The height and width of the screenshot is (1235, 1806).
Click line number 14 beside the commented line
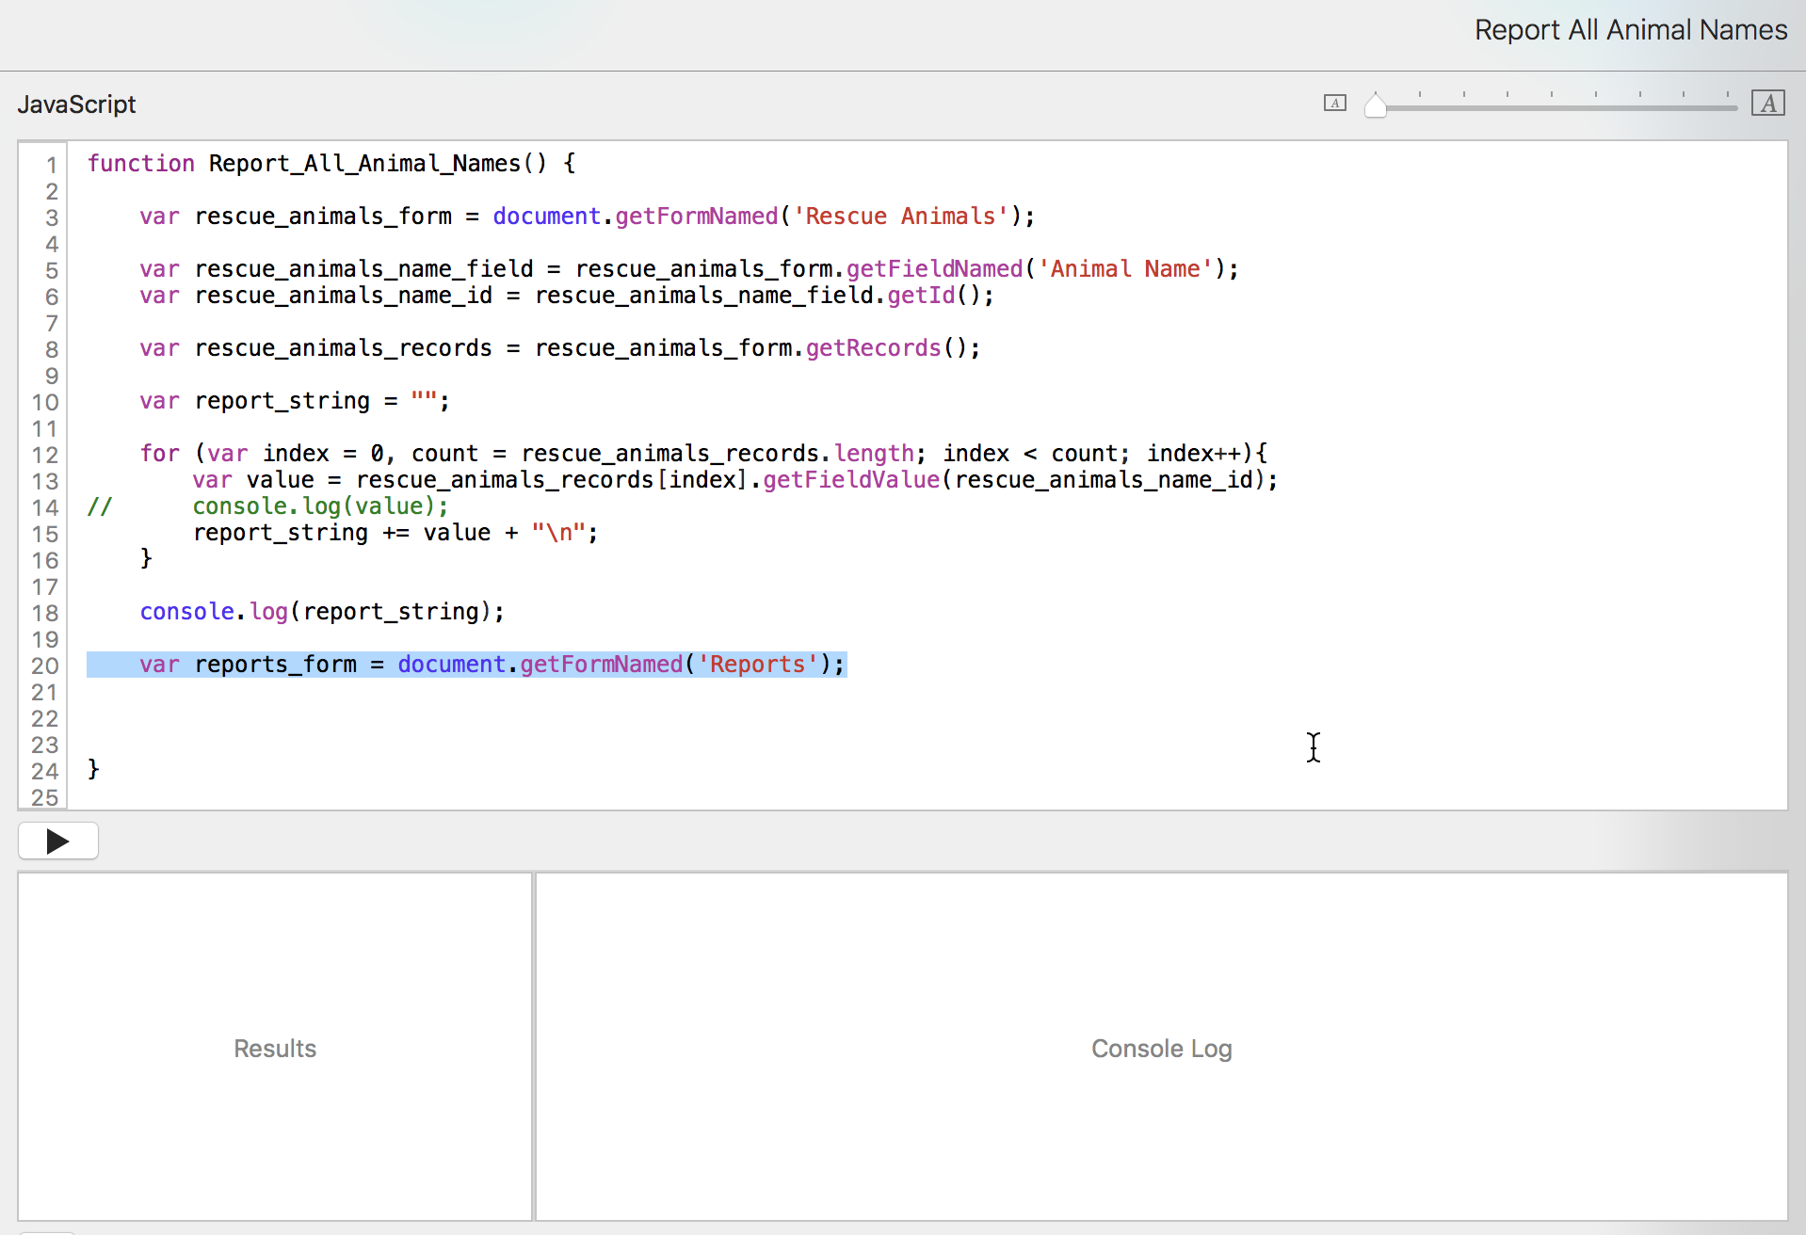(44, 507)
